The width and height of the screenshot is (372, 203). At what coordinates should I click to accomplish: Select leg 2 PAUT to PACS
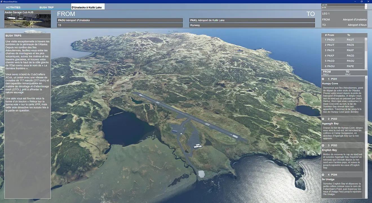tap(343, 45)
